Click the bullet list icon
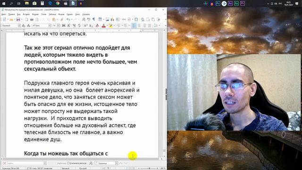 (118, 25)
